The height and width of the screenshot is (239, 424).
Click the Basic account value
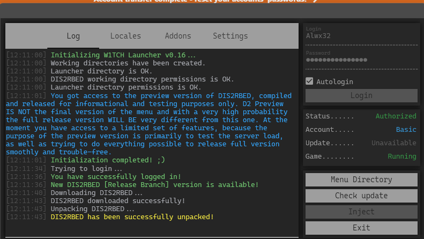406,130
